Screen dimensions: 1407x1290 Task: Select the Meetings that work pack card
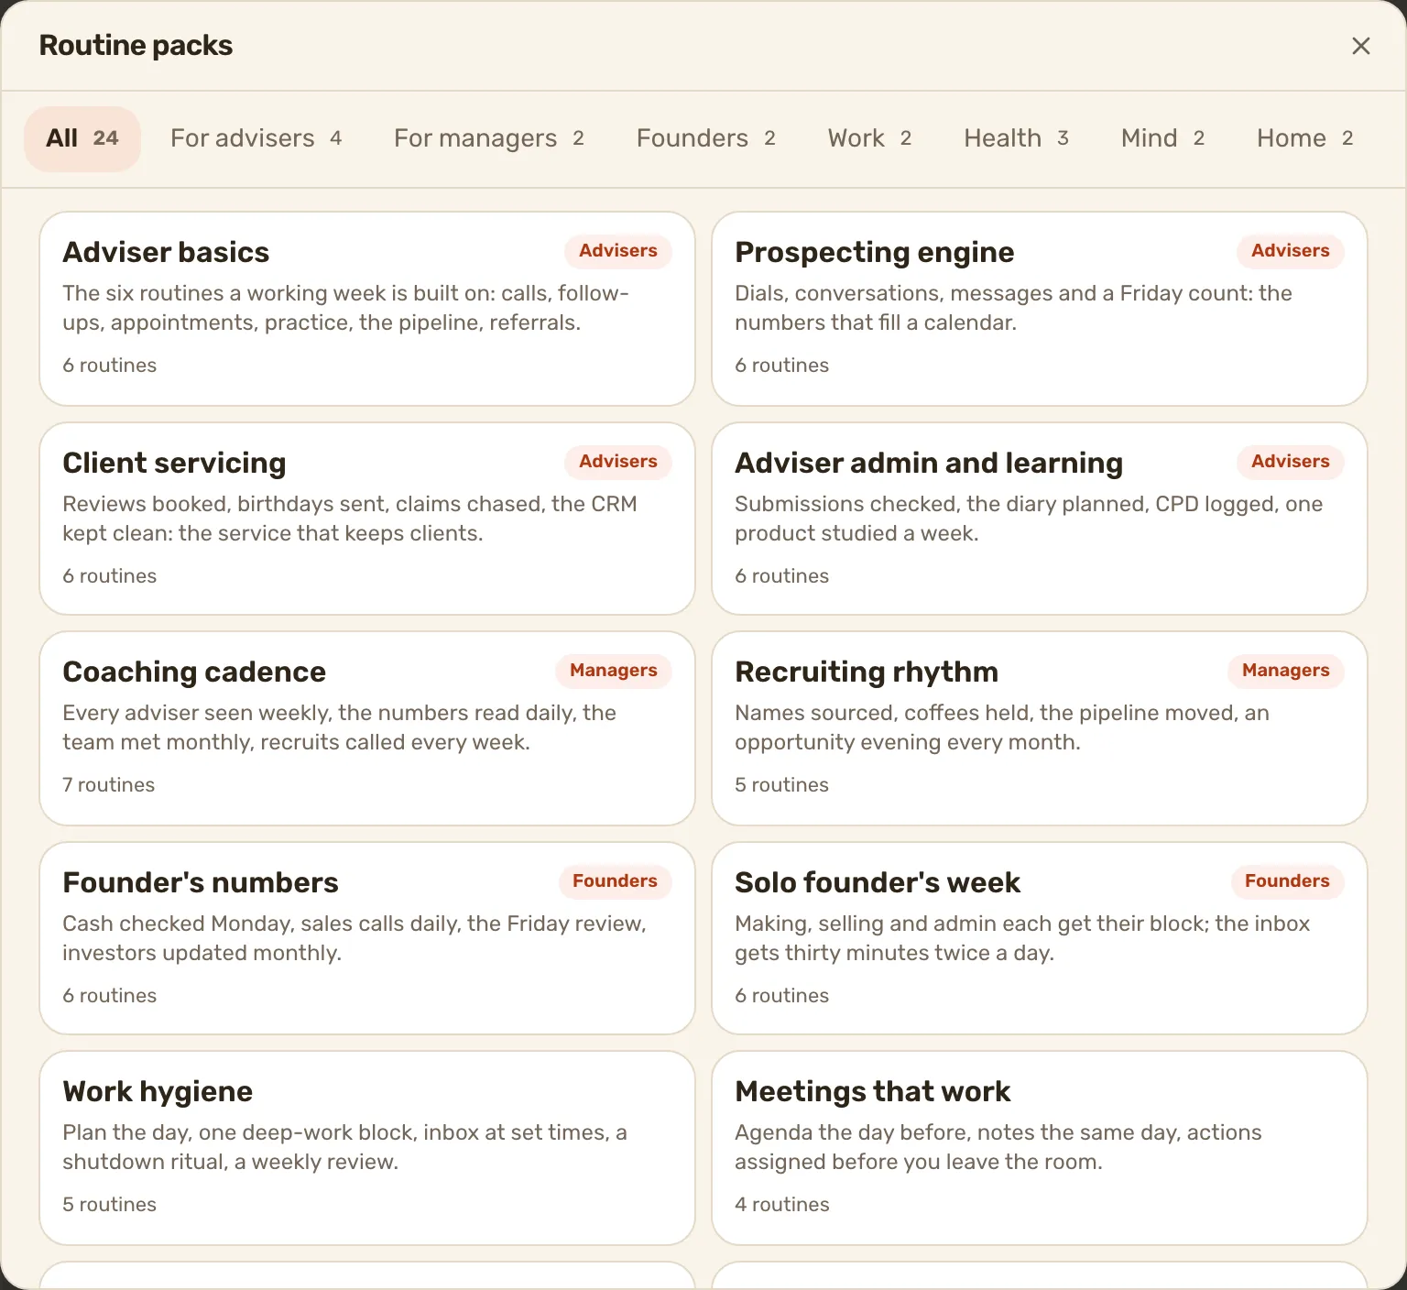pos(1040,1148)
